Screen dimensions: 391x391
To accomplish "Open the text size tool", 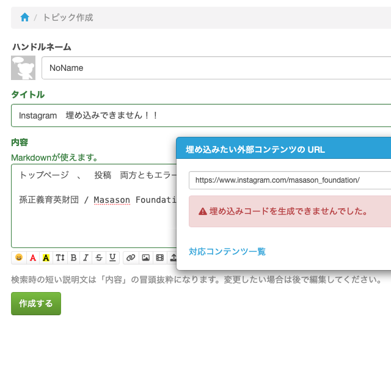I will click(x=60, y=258).
